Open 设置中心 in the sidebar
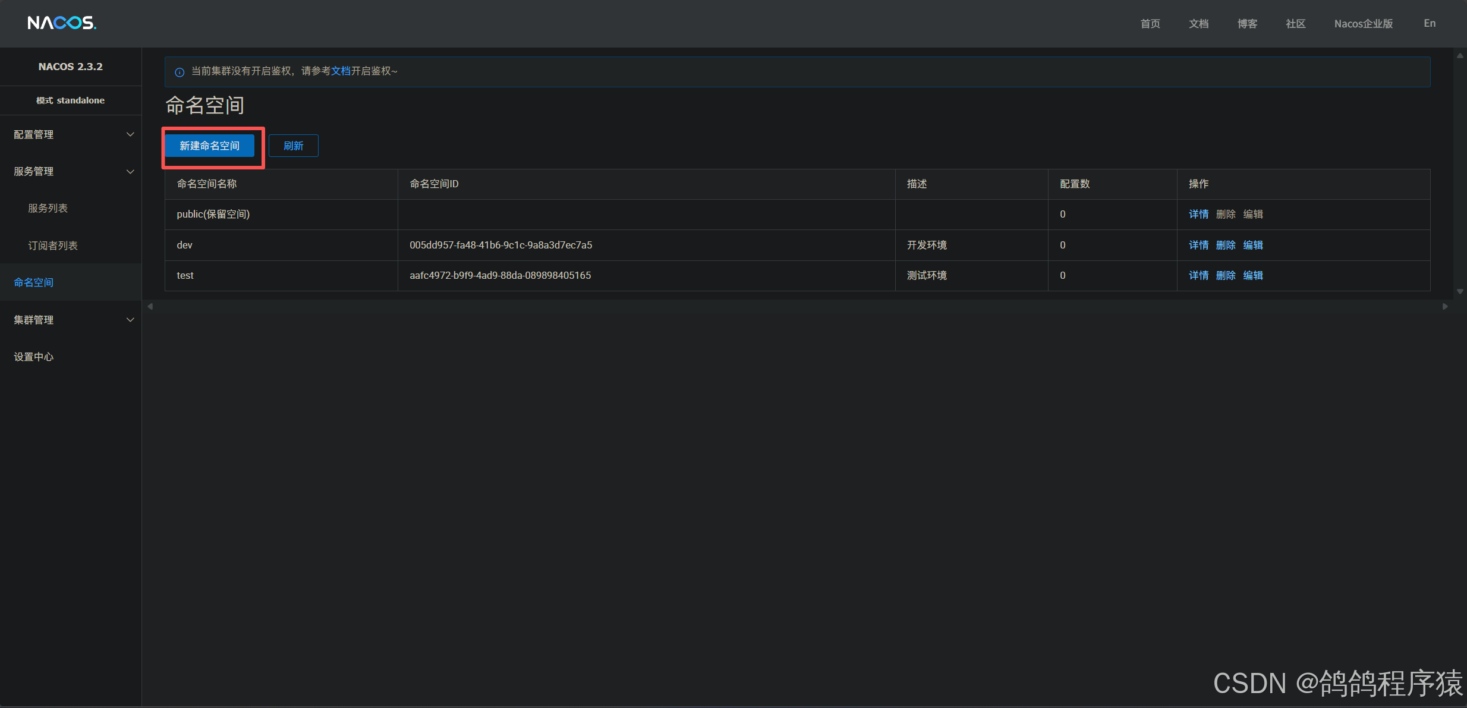1467x708 pixels. coord(34,357)
